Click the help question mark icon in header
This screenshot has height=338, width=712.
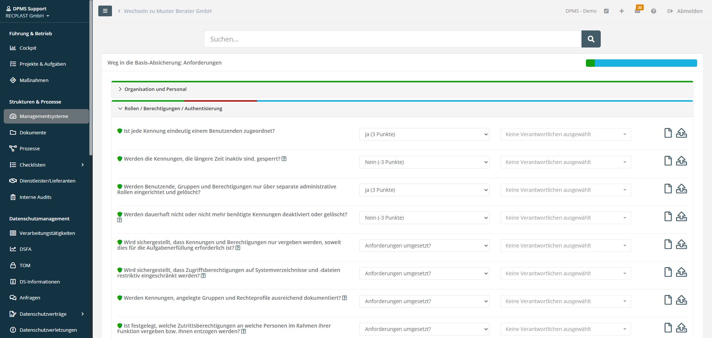click(653, 11)
